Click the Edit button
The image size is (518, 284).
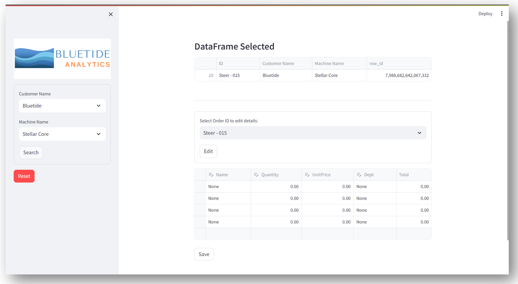tap(208, 151)
